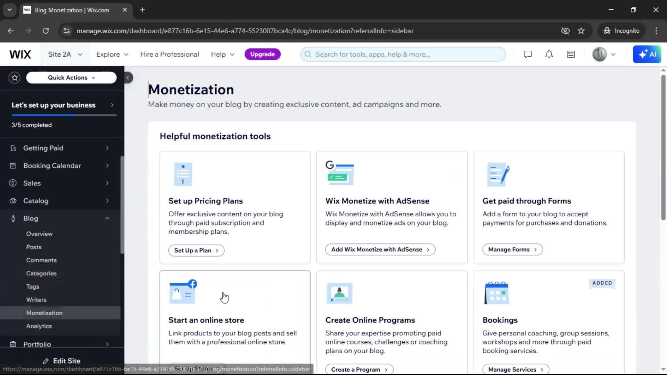
Task: Open the blog Posts page
Action: coord(34,247)
